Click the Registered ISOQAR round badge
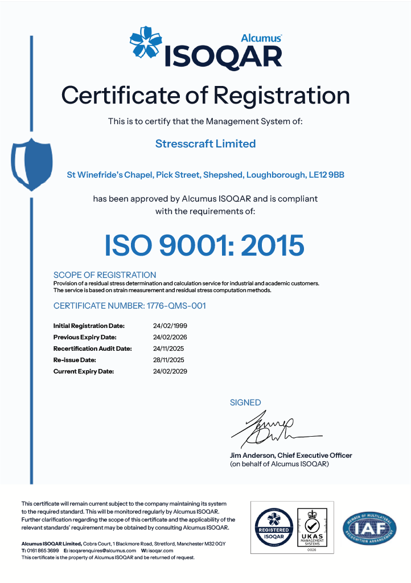Image resolution: width=411 pixels, height=583 pixels. point(274,528)
